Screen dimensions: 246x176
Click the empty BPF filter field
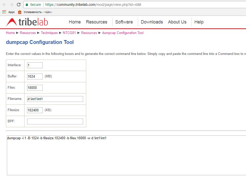pyautogui.click(x=55, y=121)
